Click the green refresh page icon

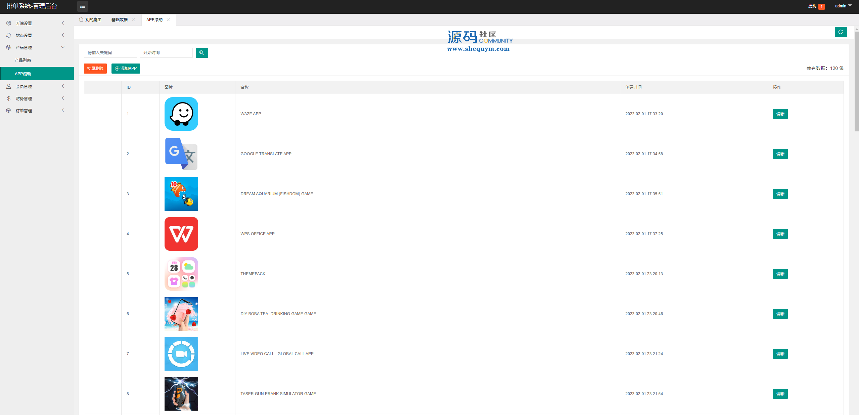(x=841, y=32)
